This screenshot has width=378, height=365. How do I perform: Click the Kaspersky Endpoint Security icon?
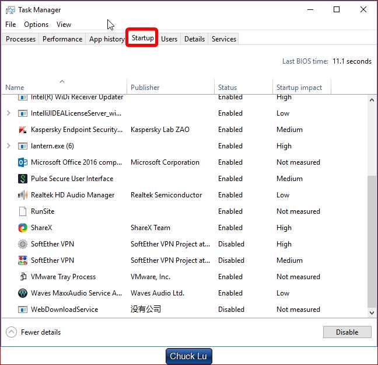tap(23, 130)
